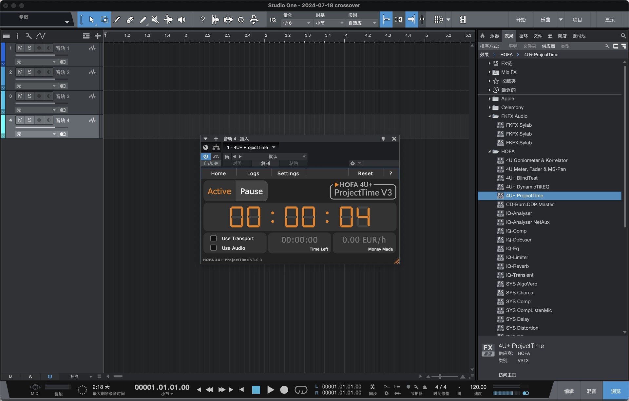Expand the Apple vendor folder
Image resolution: width=629 pixels, height=401 pixels.
coord(489,99)
